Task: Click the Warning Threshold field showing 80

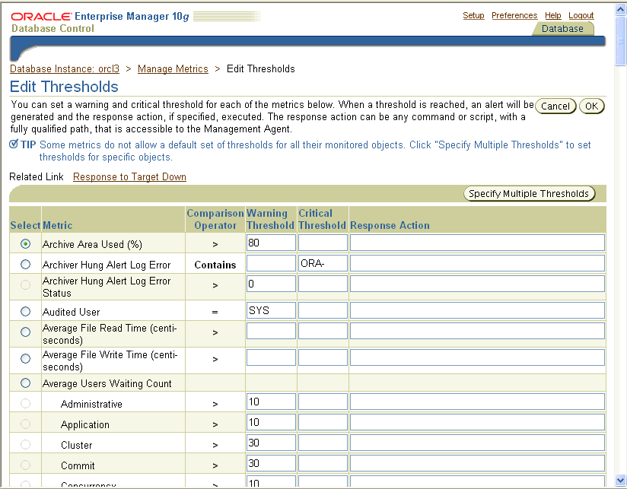Action: [271, 243]
